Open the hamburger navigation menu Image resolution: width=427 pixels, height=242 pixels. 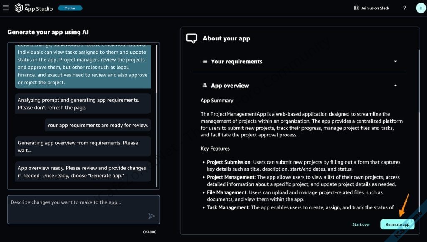pyautogui.click(x=6, y=8)
